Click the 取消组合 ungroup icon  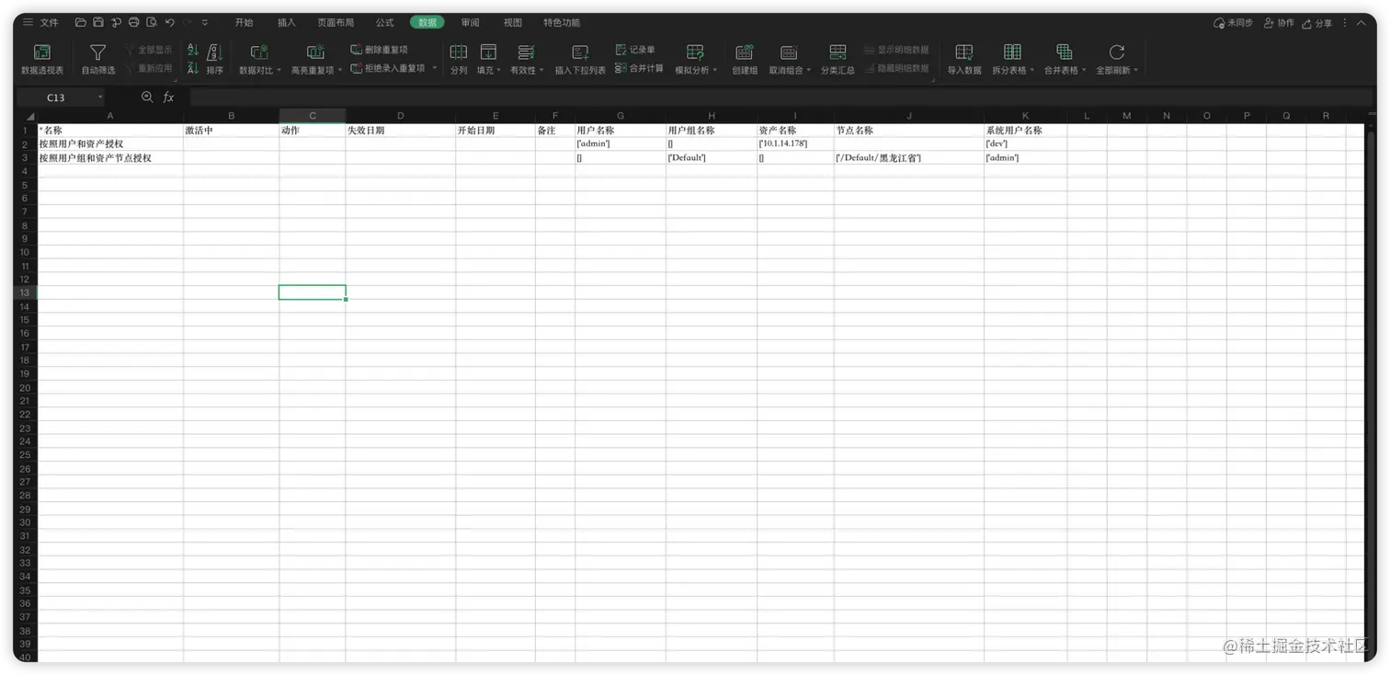coord(788,52)
